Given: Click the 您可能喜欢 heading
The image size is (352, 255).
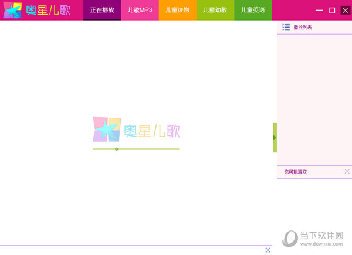Looking at the screenshot, I should click(x=296, y=172).
